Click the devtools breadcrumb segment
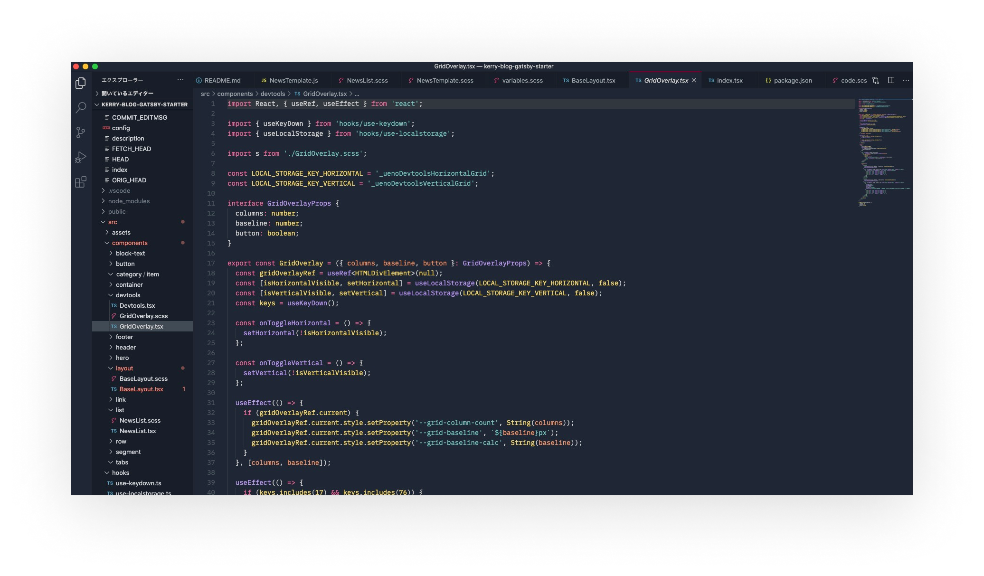984x576 pixels. click(273, 94)
